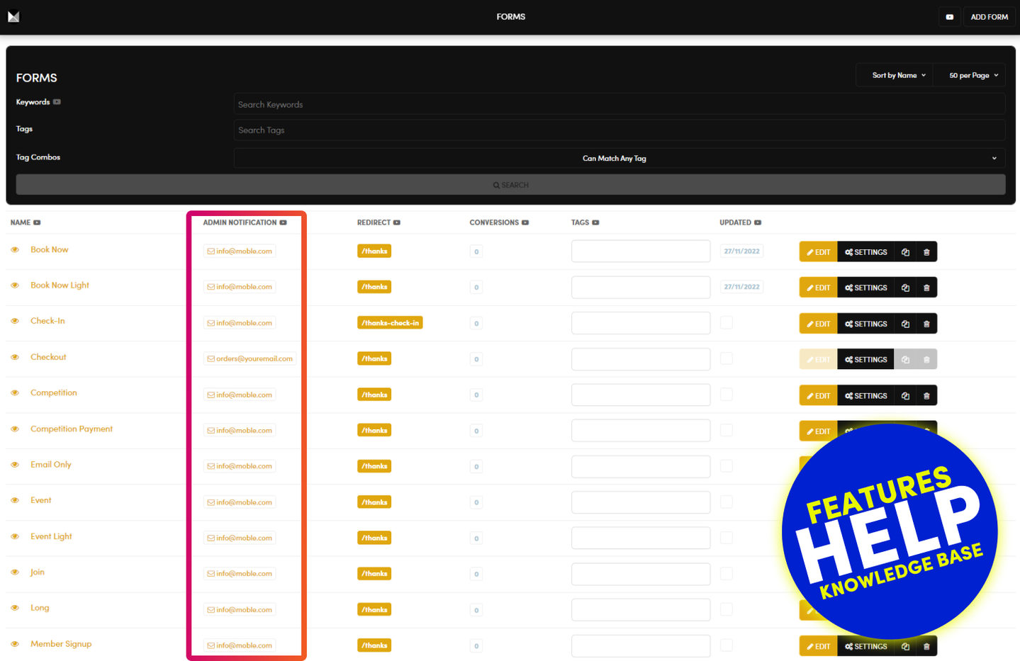Duplicate the Book Now form

coord(905,252)
